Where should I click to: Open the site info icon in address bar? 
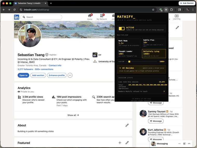pos(21,10)
